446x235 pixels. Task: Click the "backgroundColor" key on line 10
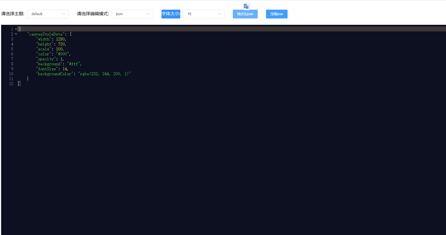click(x=55, y=74)
